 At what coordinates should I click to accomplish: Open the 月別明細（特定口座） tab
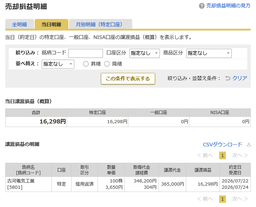pos(100,25)
